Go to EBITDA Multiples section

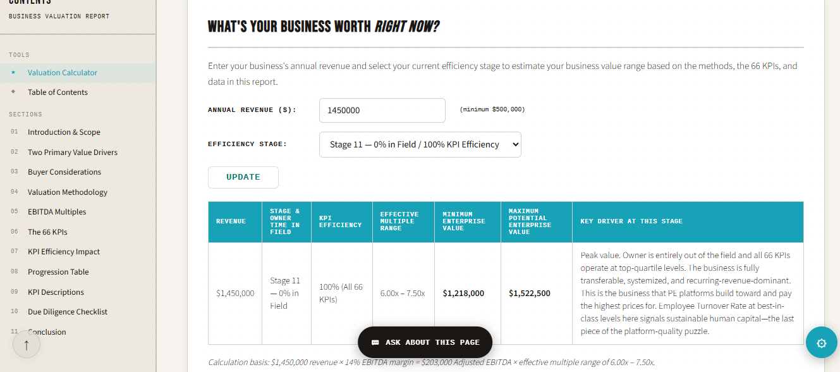57,212
